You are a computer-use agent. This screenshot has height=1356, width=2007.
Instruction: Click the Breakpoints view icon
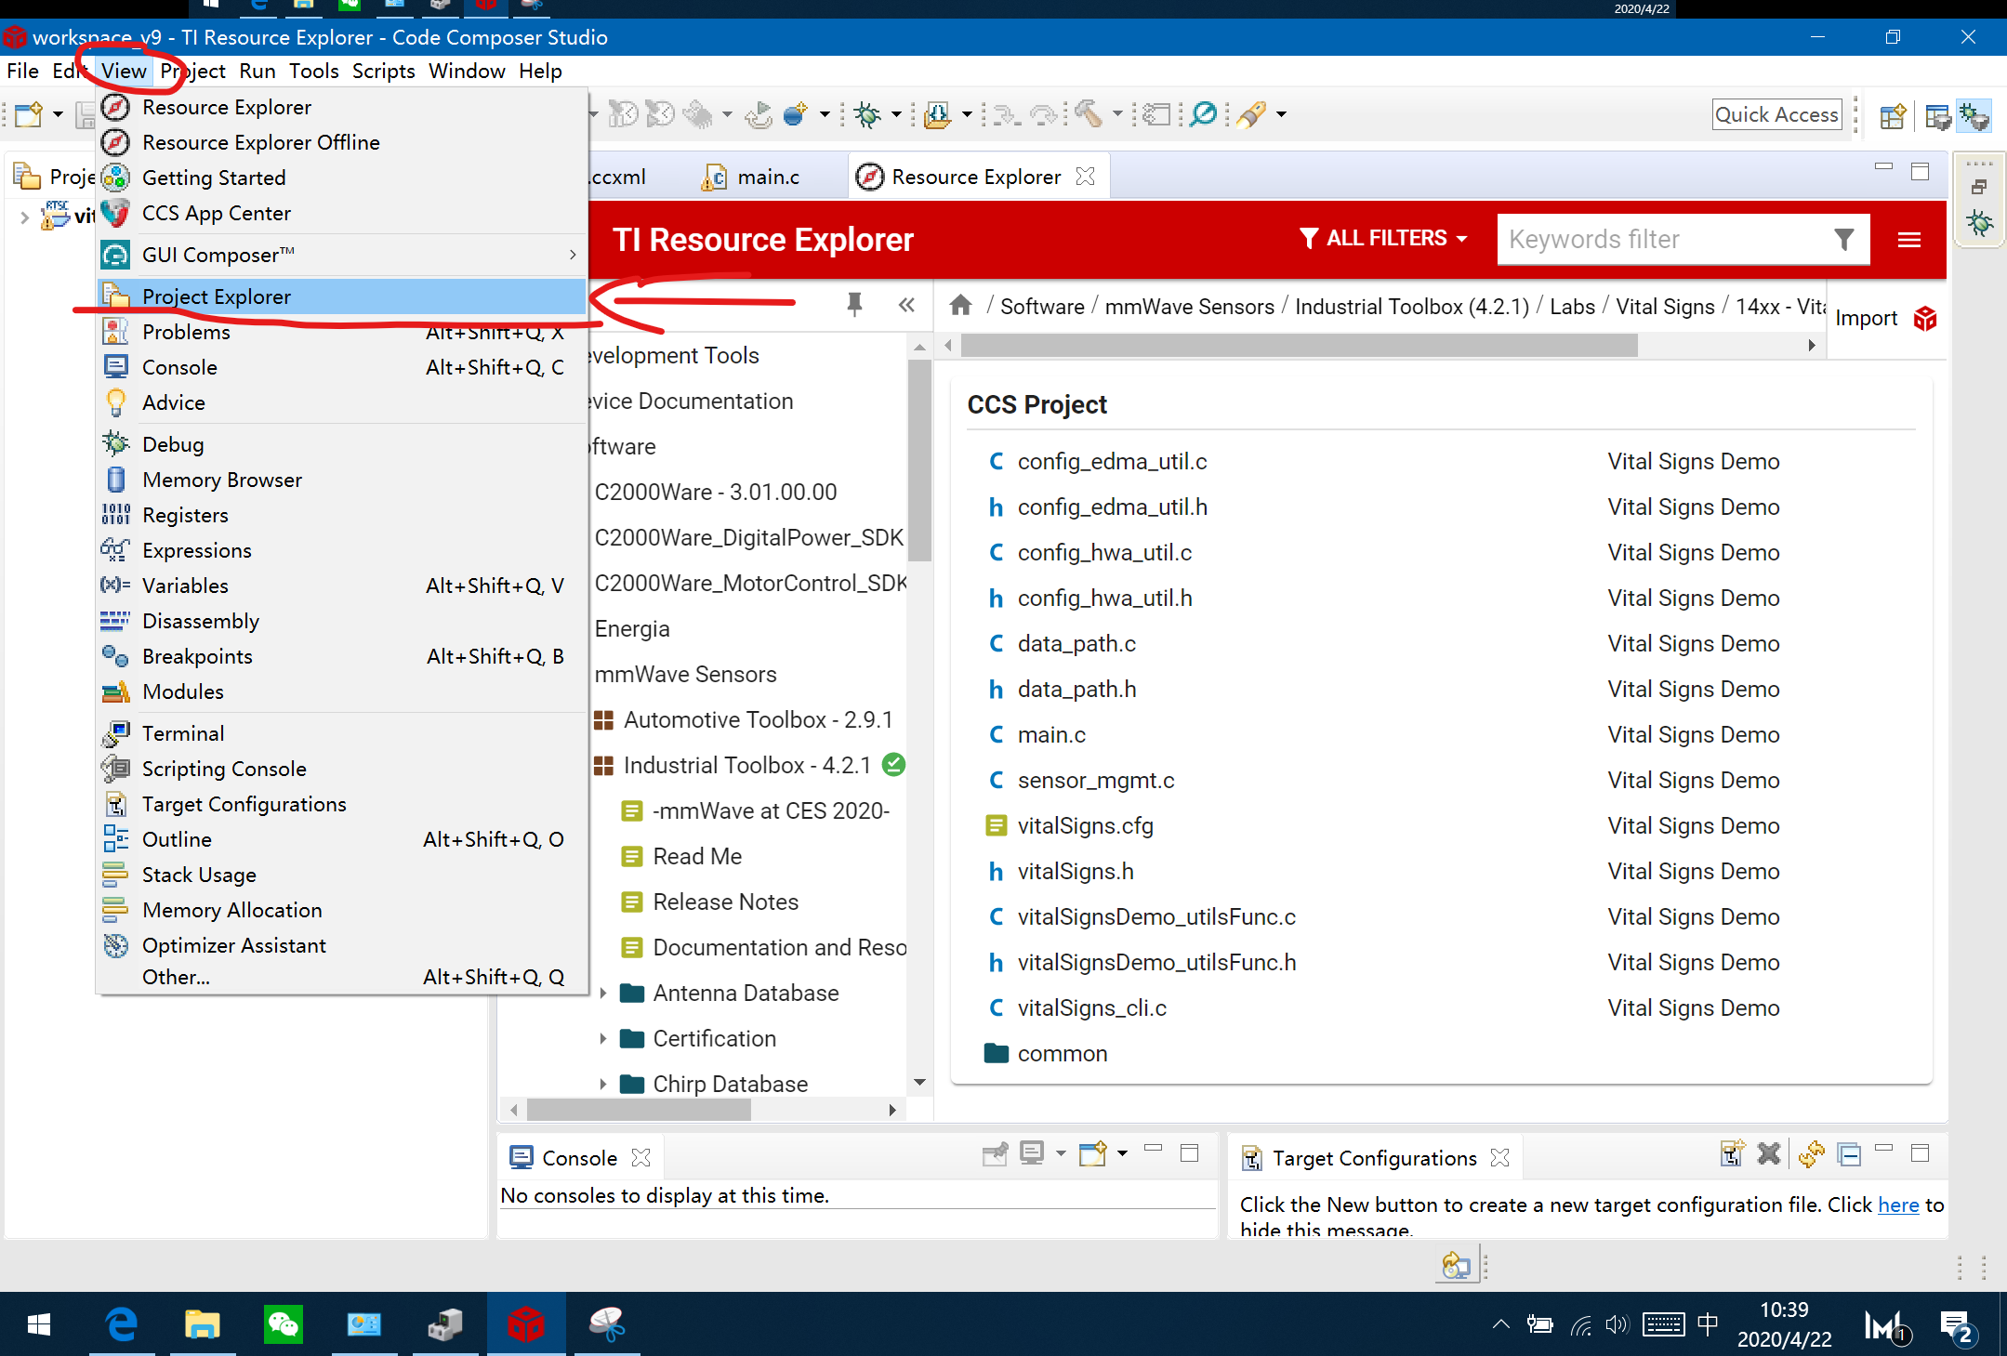[115, 656]
